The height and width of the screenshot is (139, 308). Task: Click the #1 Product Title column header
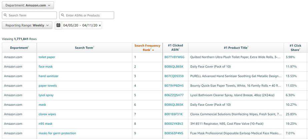[236, 48]
